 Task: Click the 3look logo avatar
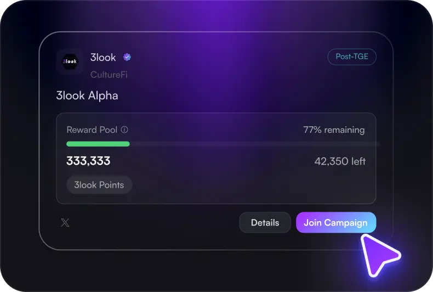click(70, 62)
